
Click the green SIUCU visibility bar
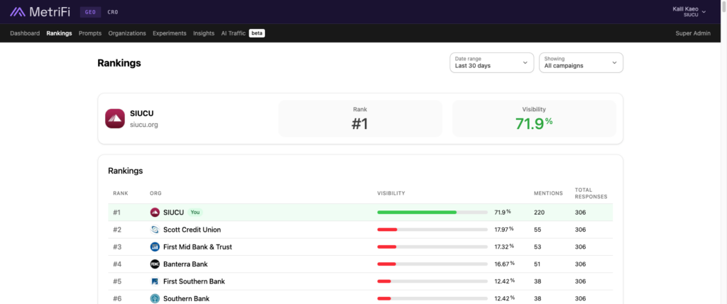pyautogui.click(x=417, y=213)
